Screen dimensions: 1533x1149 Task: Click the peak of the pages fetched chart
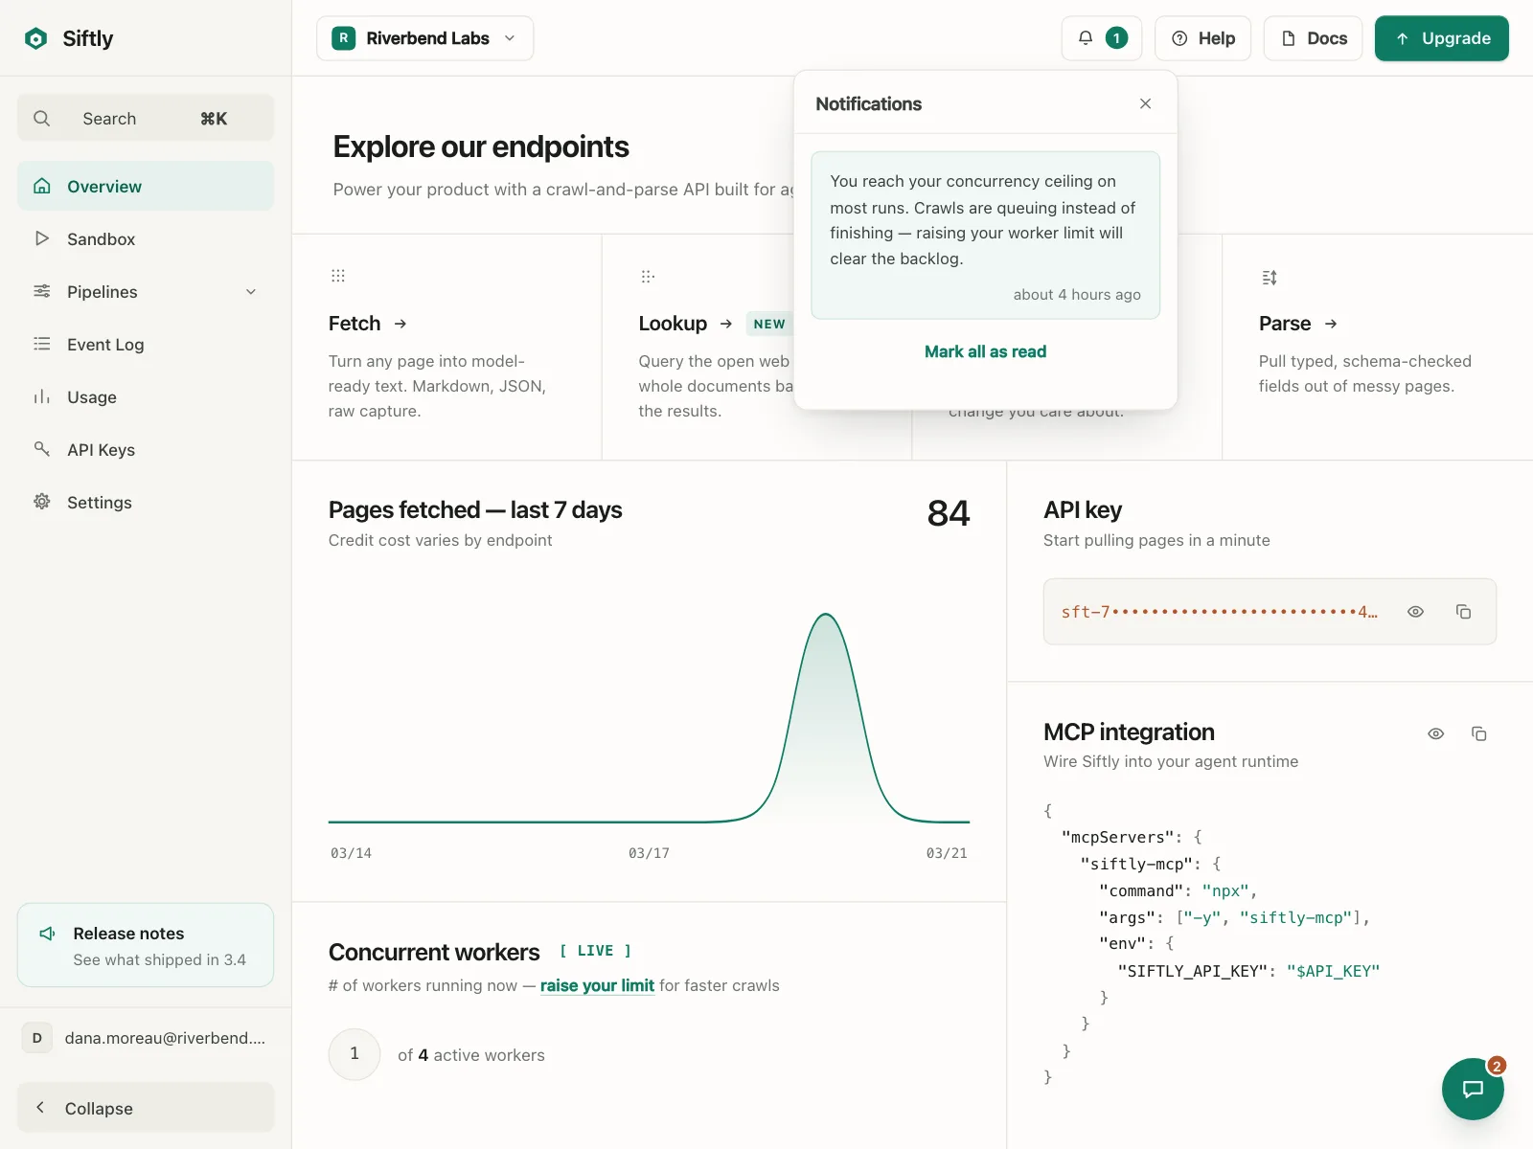pyautogui.click(x=826, y=616)
